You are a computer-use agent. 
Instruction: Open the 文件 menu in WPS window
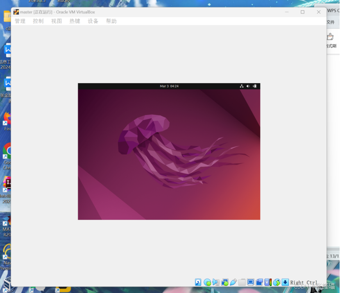click(331, 22)
